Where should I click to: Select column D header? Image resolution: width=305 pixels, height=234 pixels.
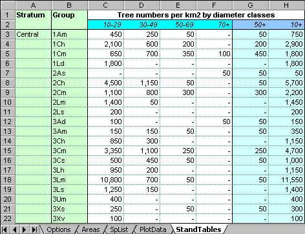pyautogui.click(x=142, y=5)
